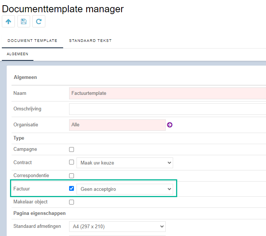266x236 pixels.
Task: Enable the Campagne checkbox
Action: click(x=72, y=150)
